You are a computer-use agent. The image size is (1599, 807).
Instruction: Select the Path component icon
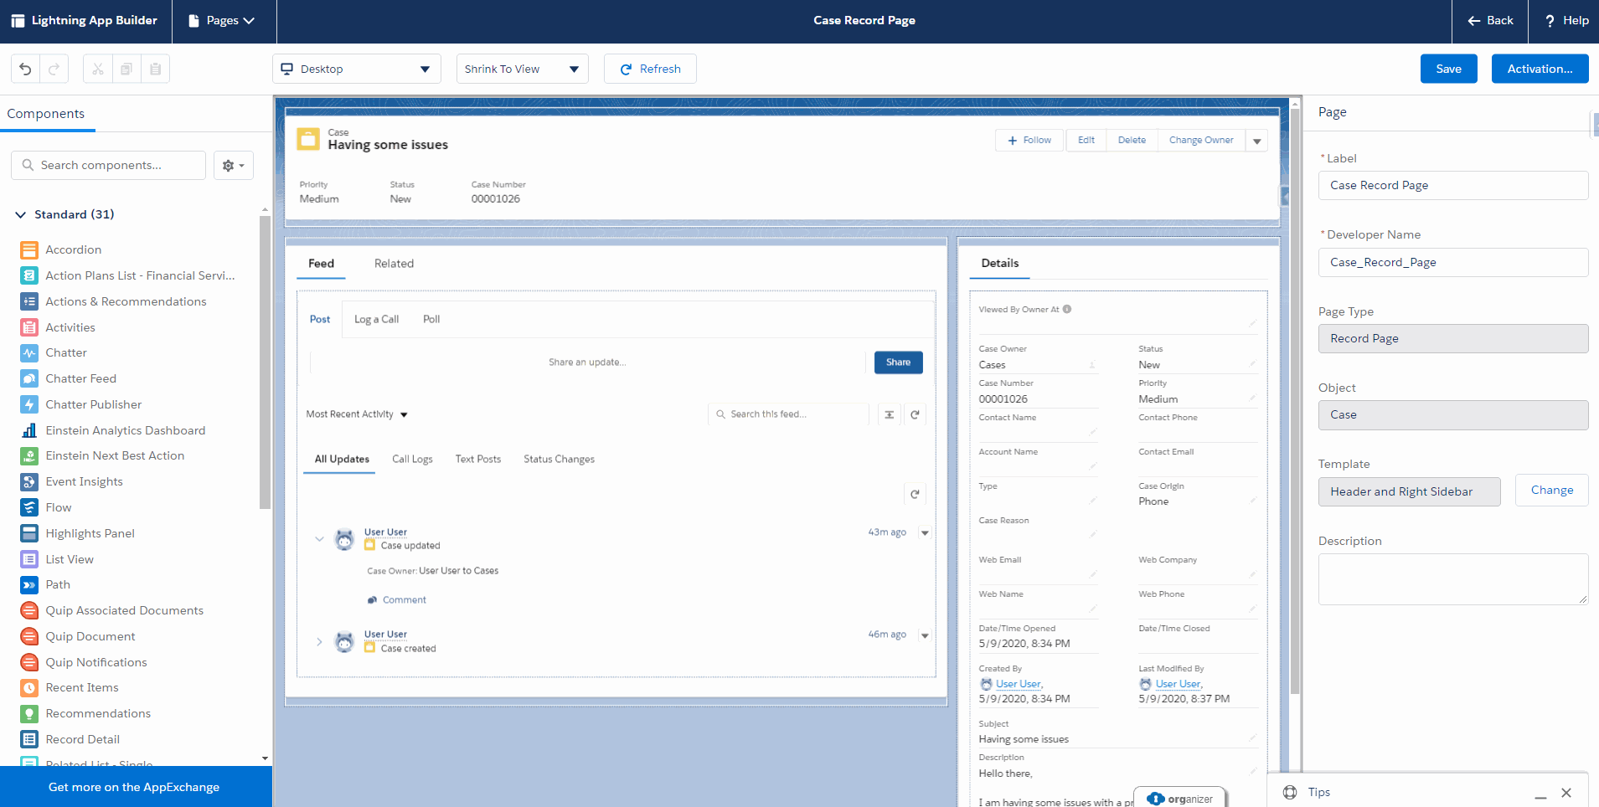29,584
